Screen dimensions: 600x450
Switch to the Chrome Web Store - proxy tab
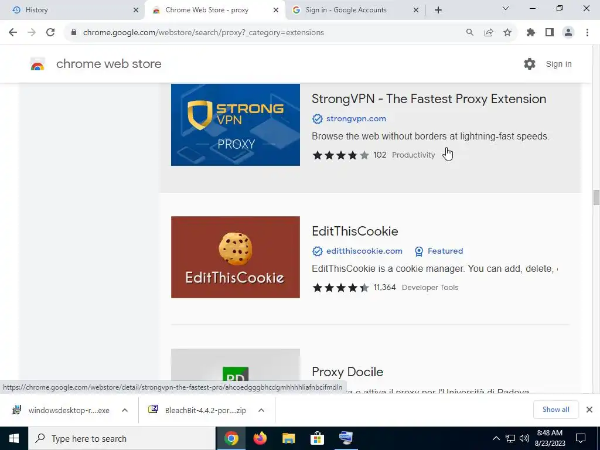(x=214, y=10)
